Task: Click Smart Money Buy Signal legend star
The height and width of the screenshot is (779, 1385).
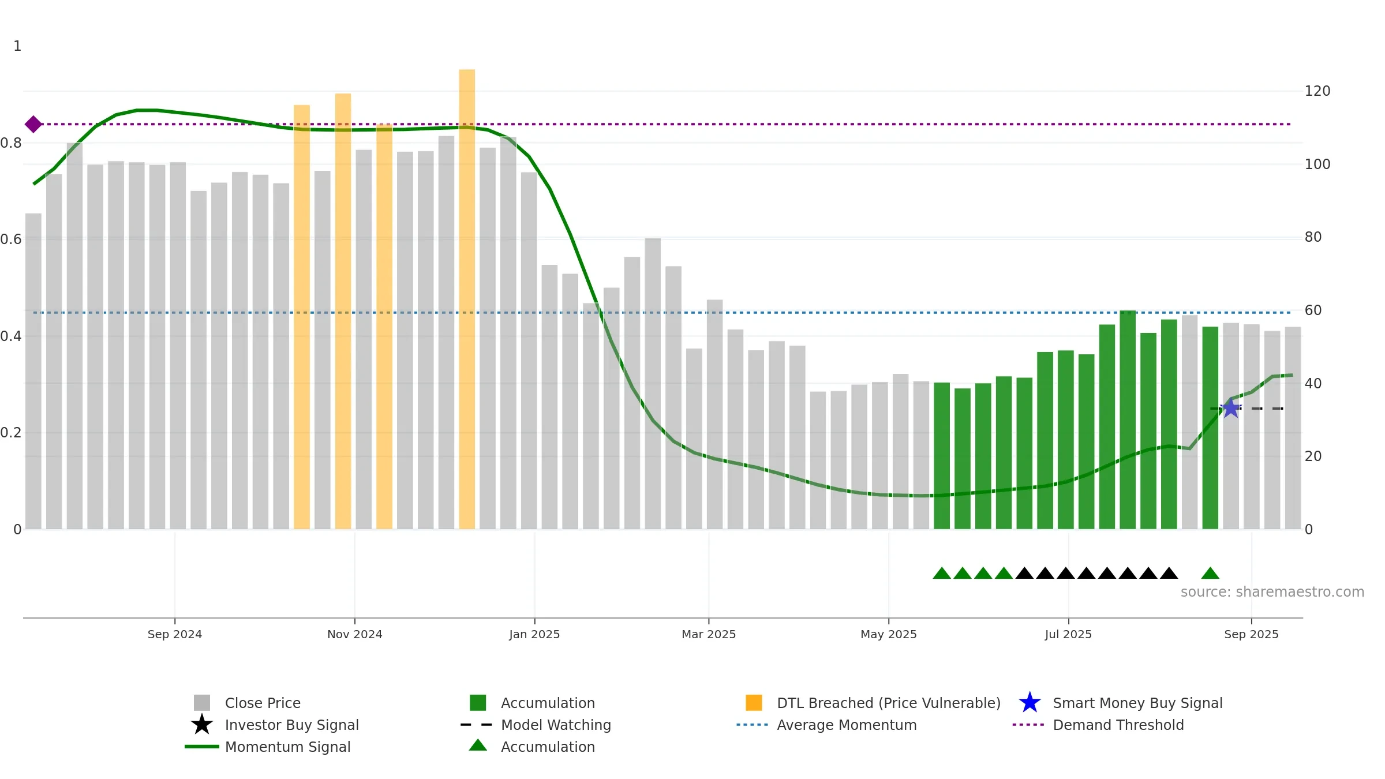Action: 1030,702
